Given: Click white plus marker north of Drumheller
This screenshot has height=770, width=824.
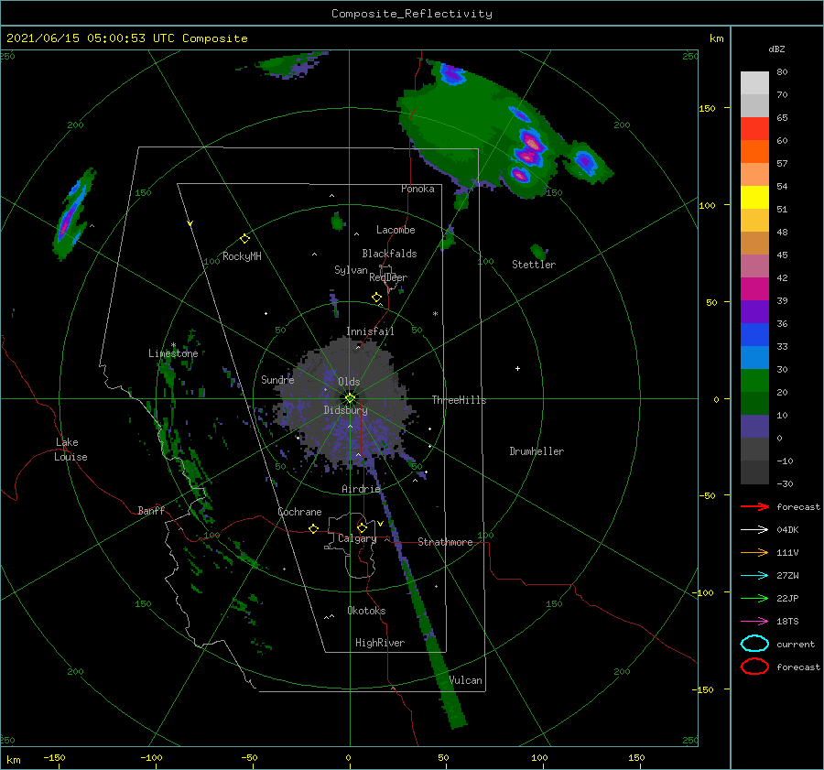Looking at the screenshot, I should point(517,368).
